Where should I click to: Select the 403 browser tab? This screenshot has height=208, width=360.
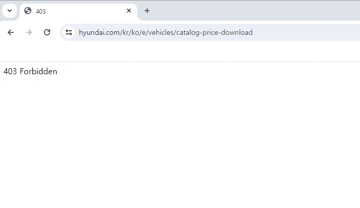[x=78, y=11]
